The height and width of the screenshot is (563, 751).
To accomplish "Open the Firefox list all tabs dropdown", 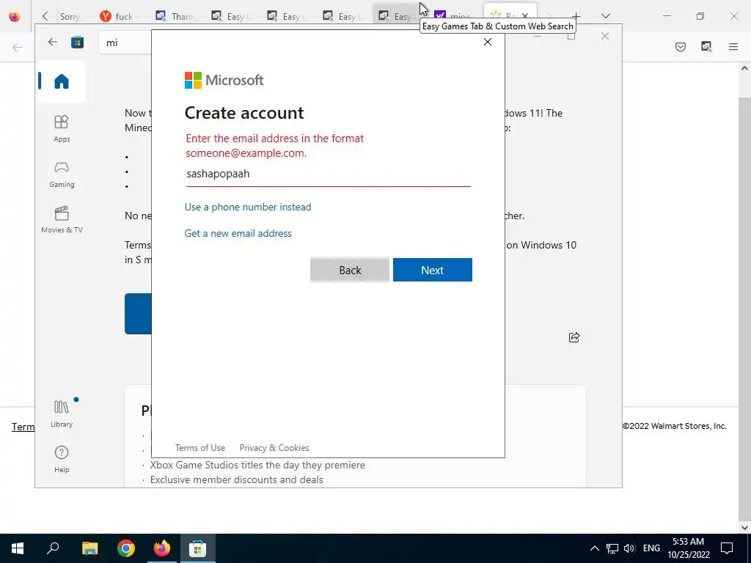I will pos(605,16).
